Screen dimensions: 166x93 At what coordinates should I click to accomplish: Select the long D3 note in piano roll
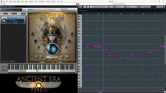(x=90, y=47)
